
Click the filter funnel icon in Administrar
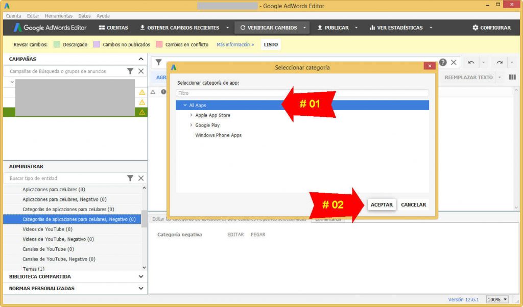click(129, 178)
